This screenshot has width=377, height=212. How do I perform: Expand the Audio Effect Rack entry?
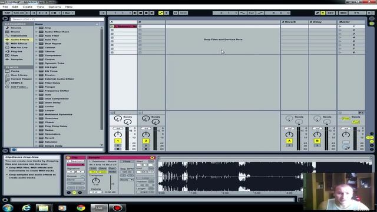(37, 32)
